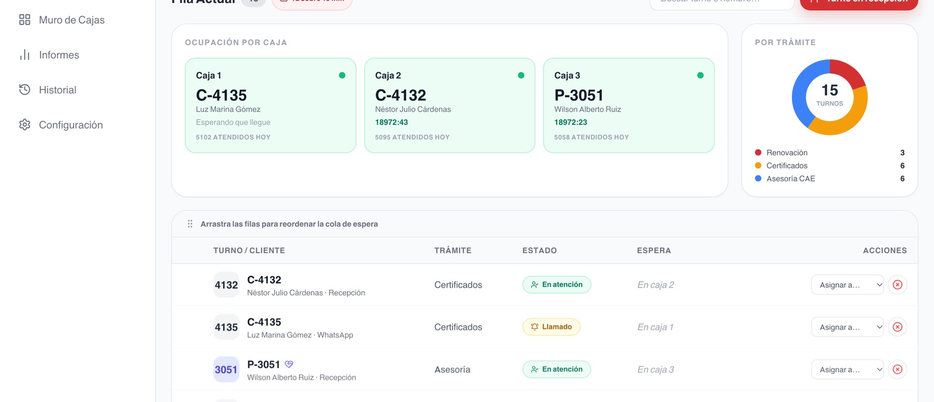The width and height of the screenshot is (934, 402).
Task: Expand the Asignar a dropdown for P-3051
Action: coord(847,369)
